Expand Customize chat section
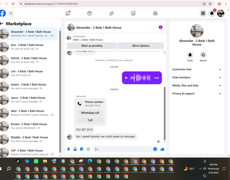230x180 pixels. [197, 70]
